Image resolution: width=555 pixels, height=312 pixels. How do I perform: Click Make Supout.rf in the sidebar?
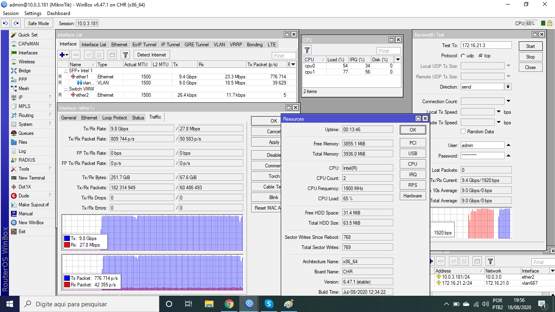33,205
